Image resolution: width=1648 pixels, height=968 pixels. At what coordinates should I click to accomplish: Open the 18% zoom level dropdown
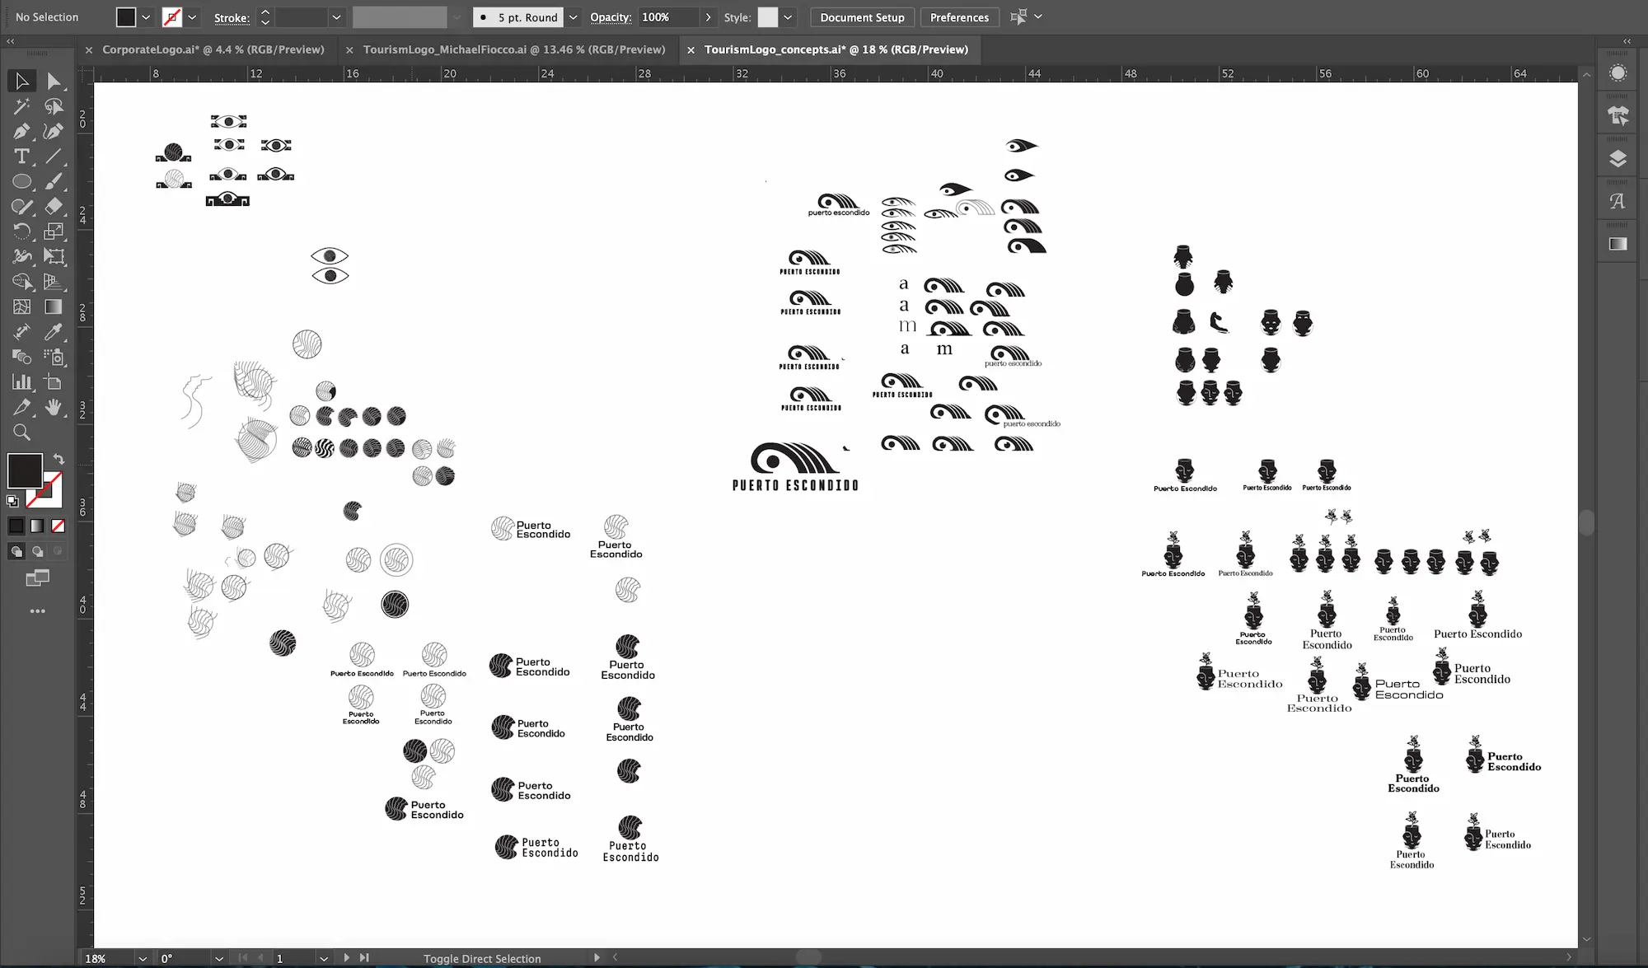(x=143, y=958)
